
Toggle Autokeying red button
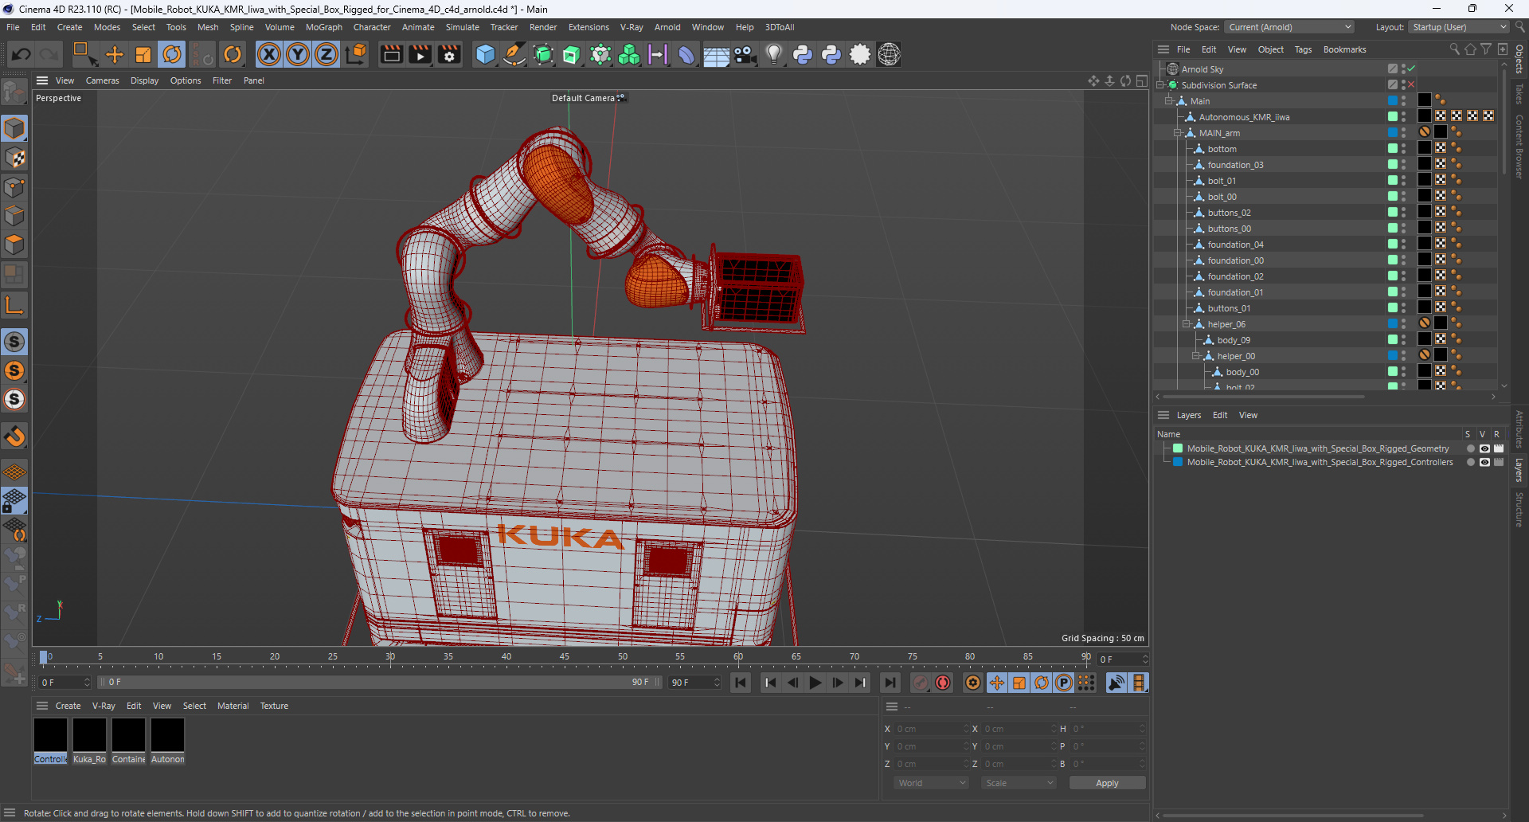[943, 683]
